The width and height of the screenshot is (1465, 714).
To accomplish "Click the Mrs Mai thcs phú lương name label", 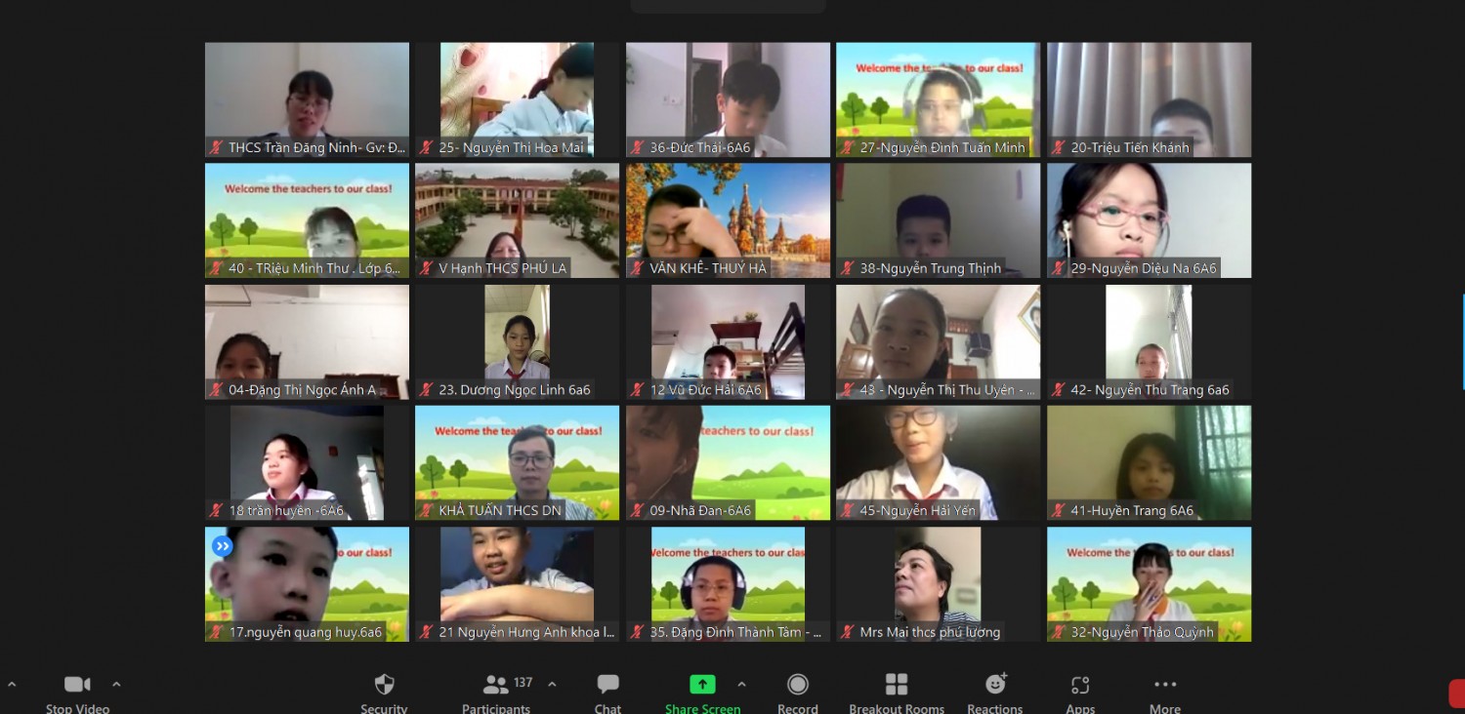I will 929,632.
